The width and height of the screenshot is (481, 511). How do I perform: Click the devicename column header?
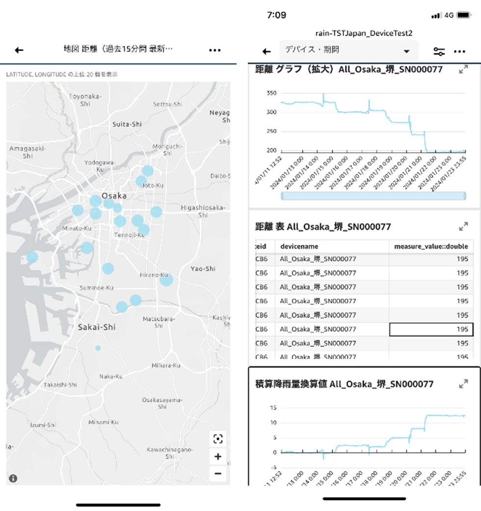point(299,247)
